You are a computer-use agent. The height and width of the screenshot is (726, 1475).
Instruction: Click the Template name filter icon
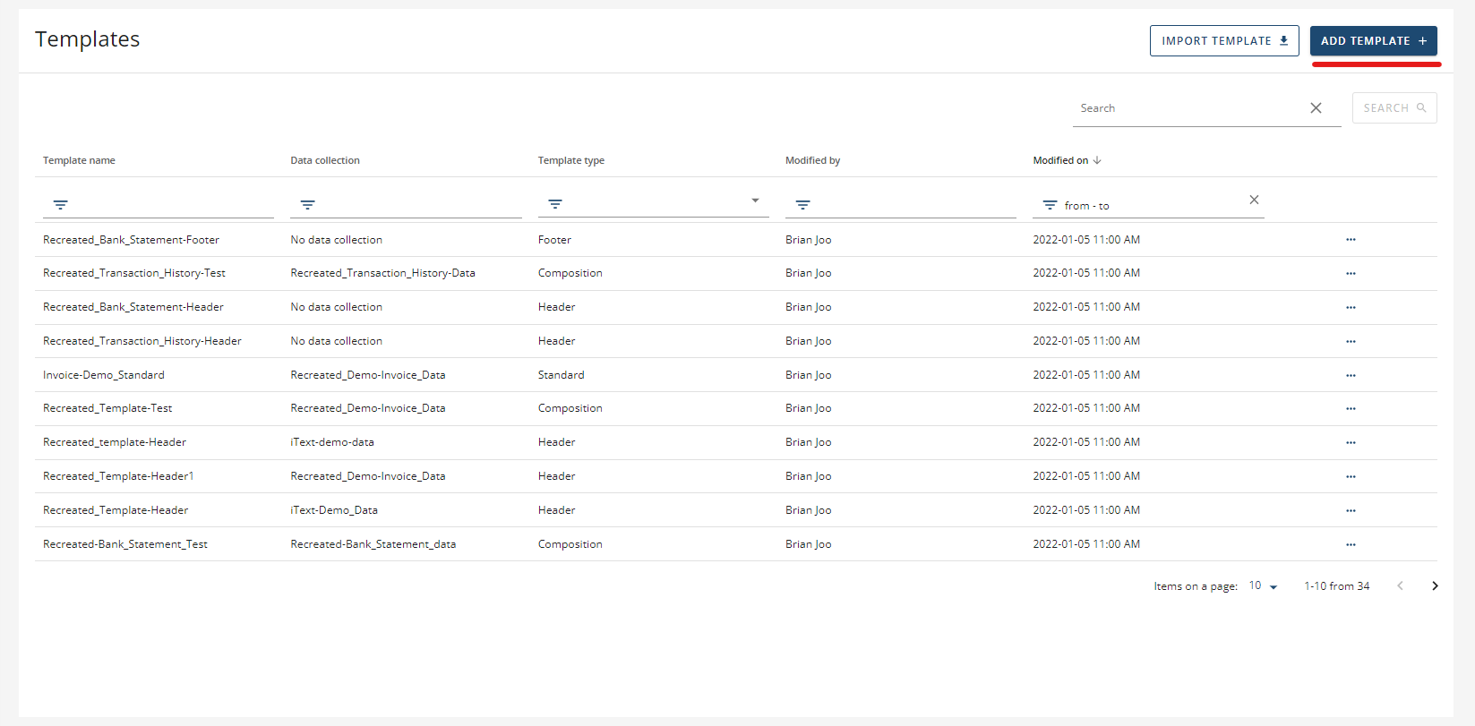[60, 205]
